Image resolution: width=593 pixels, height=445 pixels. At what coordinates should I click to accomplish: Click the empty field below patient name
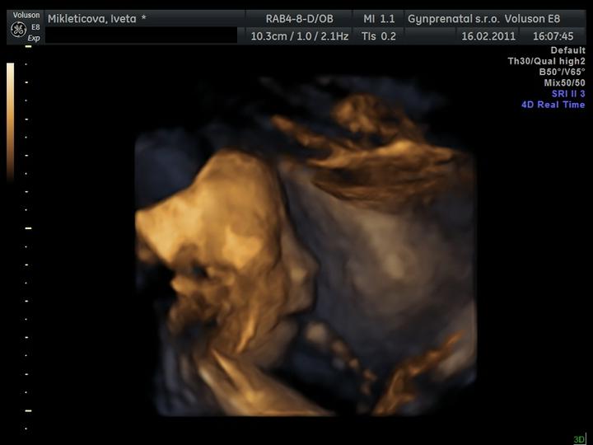tap(140, 36)
